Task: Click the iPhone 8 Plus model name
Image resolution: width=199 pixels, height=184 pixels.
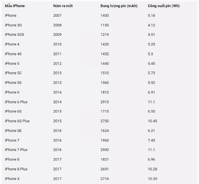Action: (x=16, y=169)
